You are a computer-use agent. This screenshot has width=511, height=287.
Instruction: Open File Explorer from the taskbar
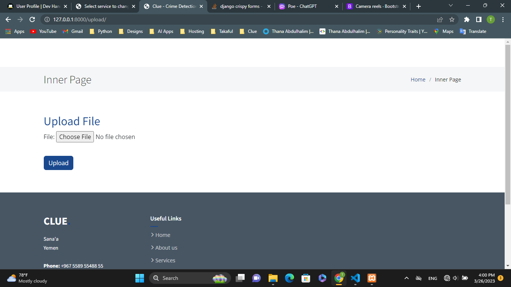273,278
